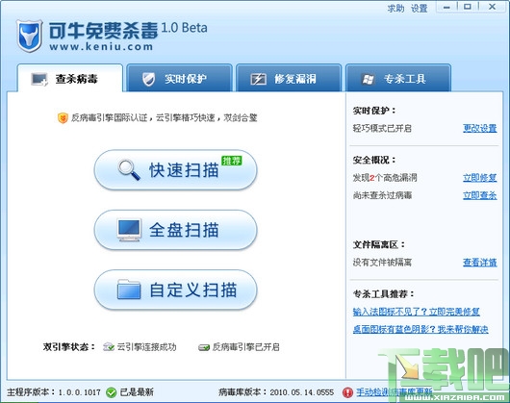Click the cloud engine status icon
Screen dimensions: 510x403
(x=109, y=347)
